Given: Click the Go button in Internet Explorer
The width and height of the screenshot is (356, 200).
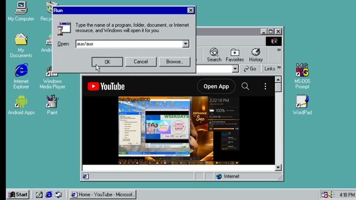Looking at the screenshot, I should click(250, 68).
